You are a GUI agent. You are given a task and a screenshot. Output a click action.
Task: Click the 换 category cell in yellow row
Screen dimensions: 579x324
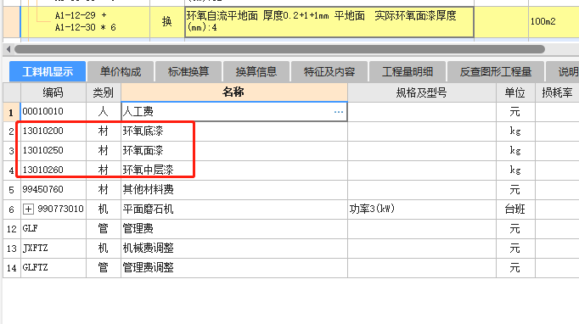click(x=167, y=22)
